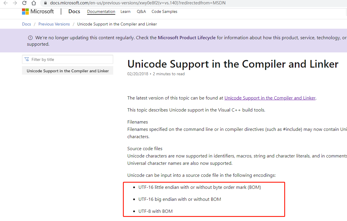Click the Filenames section label
347x221 pixels.
click(x=138, y=122)
